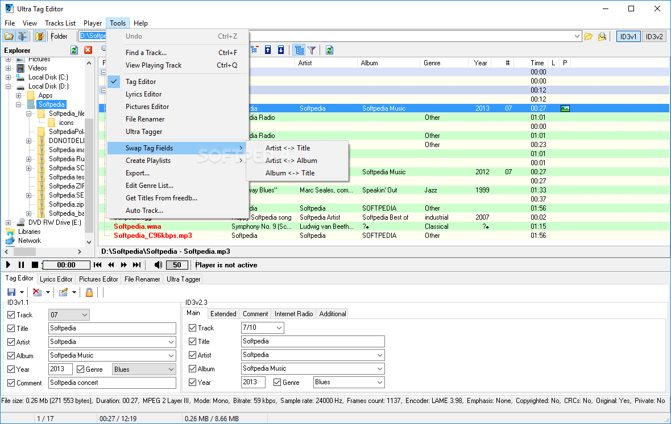Toggle ID3v2.3 Title checkbox
This screenshot has height=424, width=671.
tap(193, 342)
